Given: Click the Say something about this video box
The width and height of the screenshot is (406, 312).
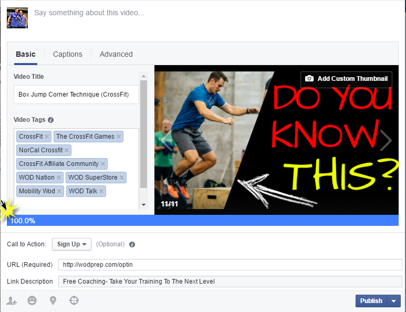Looking at the screenshot, I should [89, 13].
